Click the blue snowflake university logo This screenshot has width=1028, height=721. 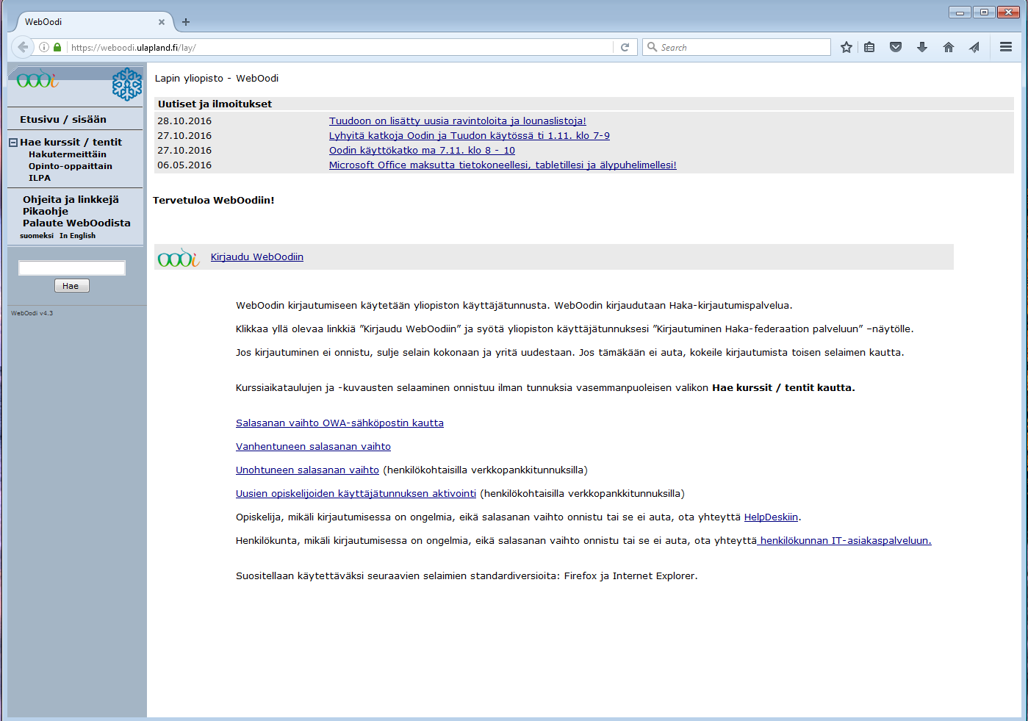point(127,84)
